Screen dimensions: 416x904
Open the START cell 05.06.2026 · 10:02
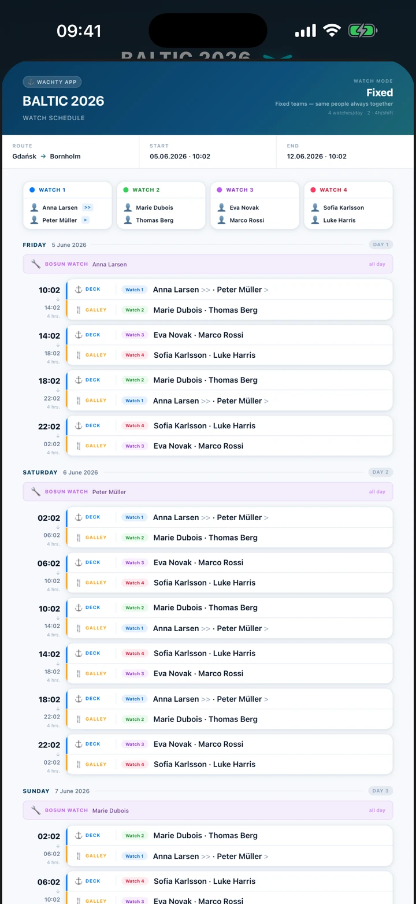coord(207,151)
